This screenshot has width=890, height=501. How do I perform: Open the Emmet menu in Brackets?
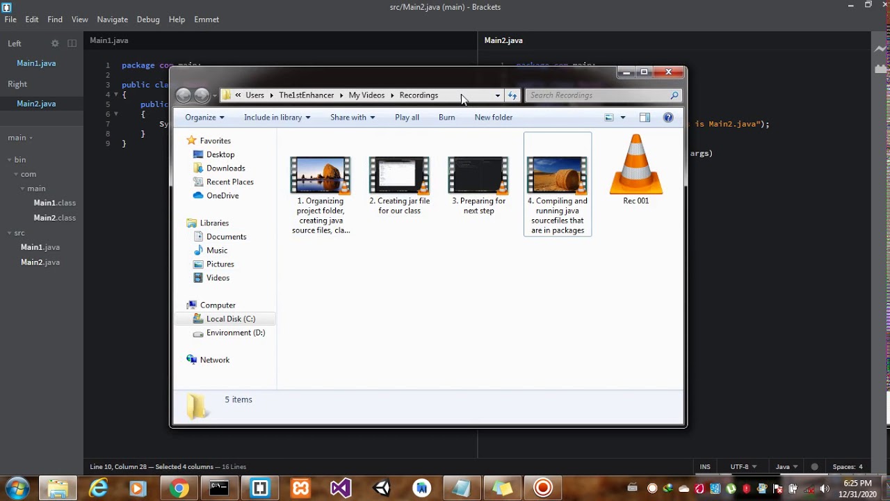207,19
